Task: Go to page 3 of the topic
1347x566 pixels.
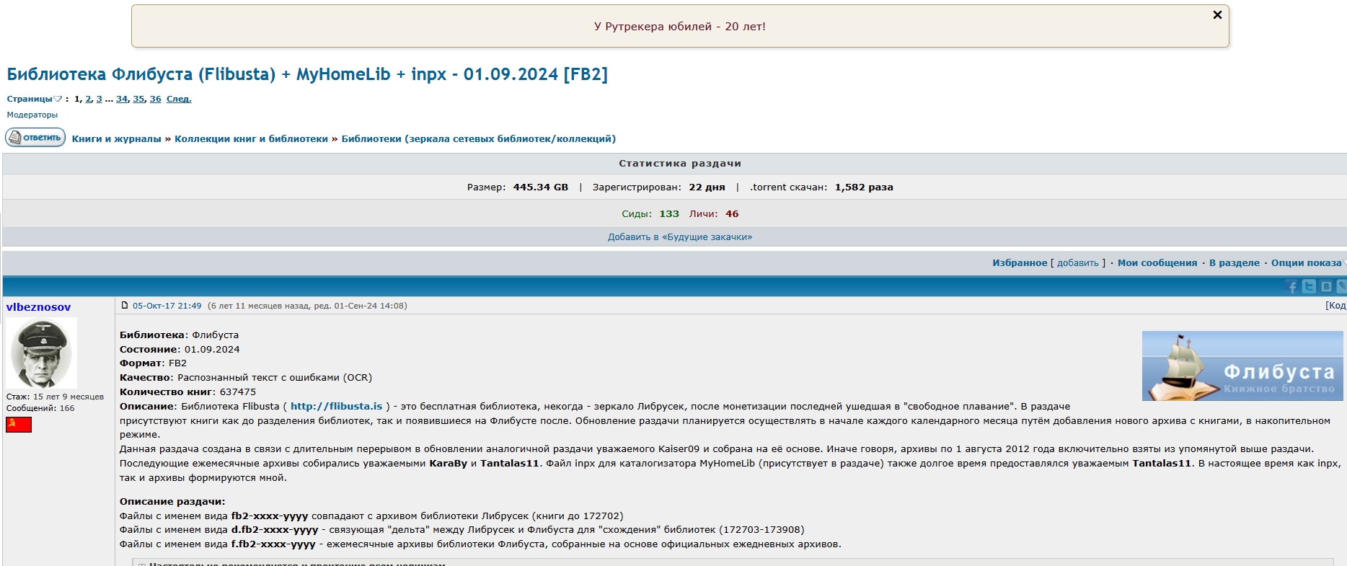Action: 99,99
